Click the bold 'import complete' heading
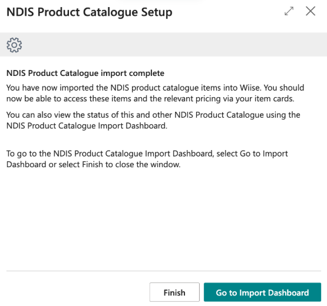Screen dimensions: 327x306 tap(85, 73)
